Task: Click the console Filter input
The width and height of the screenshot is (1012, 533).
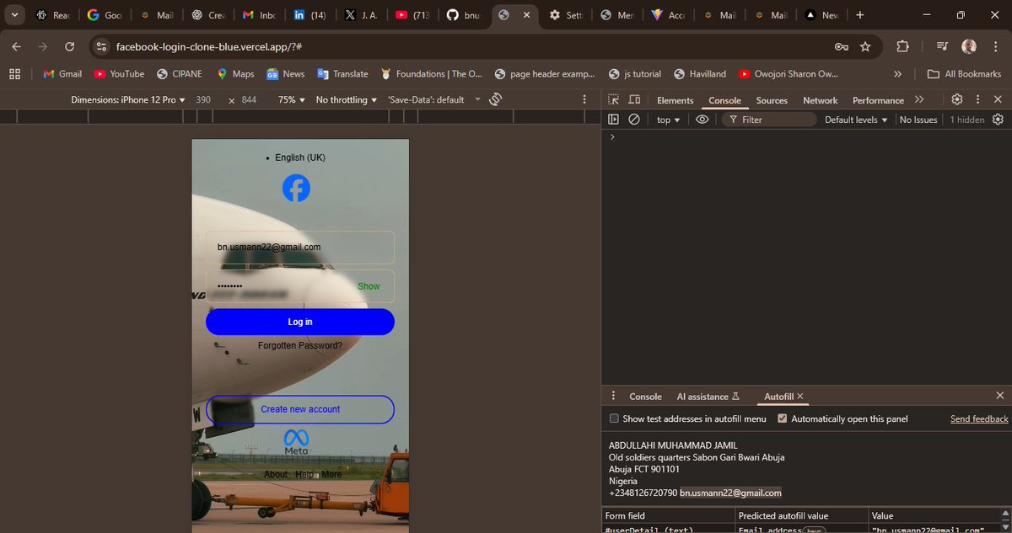Action: pos(769,120)
